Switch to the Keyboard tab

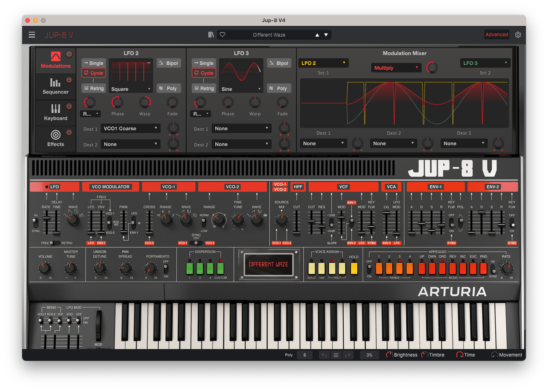(x=56, y=113)
